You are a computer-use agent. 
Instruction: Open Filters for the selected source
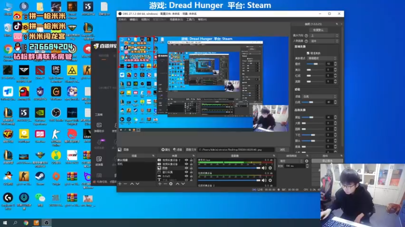[178, 149]
